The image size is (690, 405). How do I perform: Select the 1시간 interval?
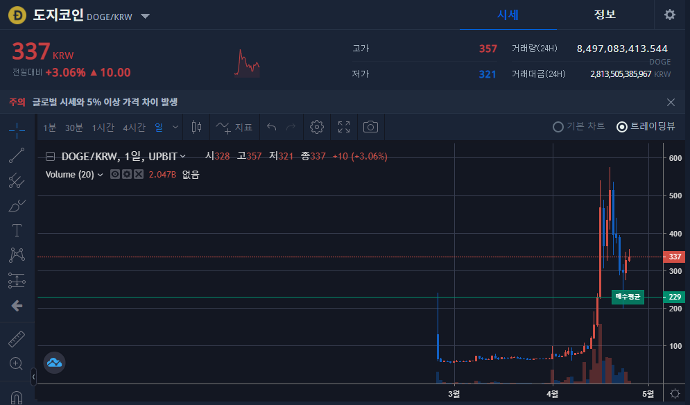[x=103, y=128]
